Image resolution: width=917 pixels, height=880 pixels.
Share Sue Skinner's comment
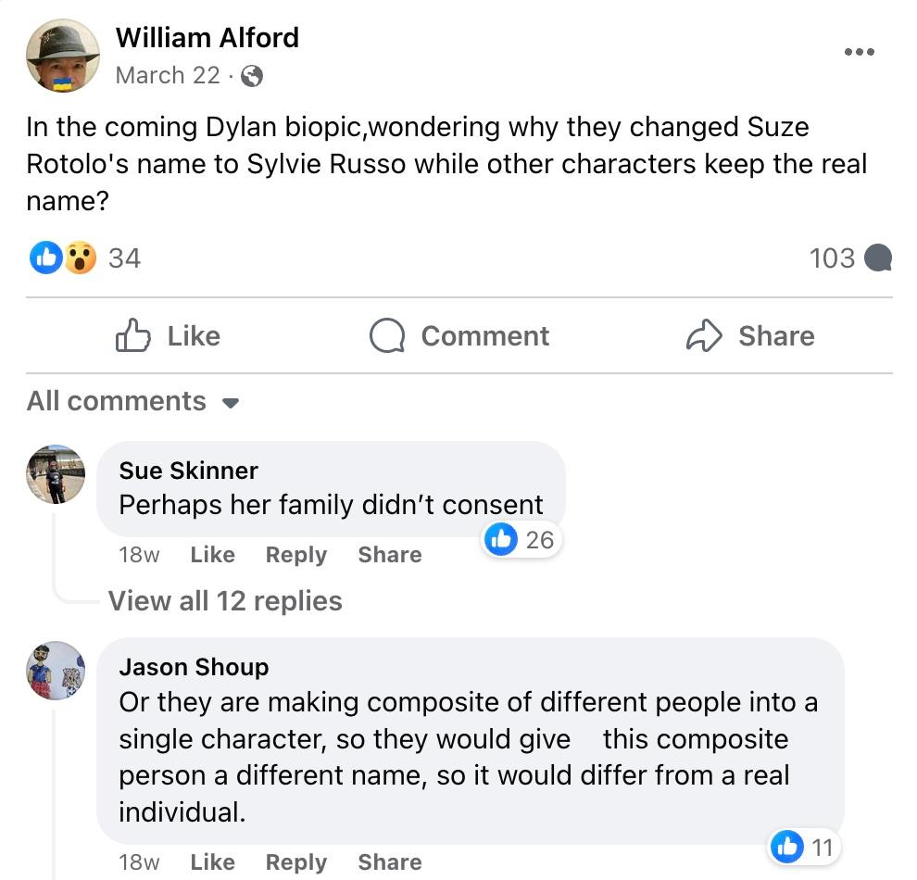tap(389, 555)
